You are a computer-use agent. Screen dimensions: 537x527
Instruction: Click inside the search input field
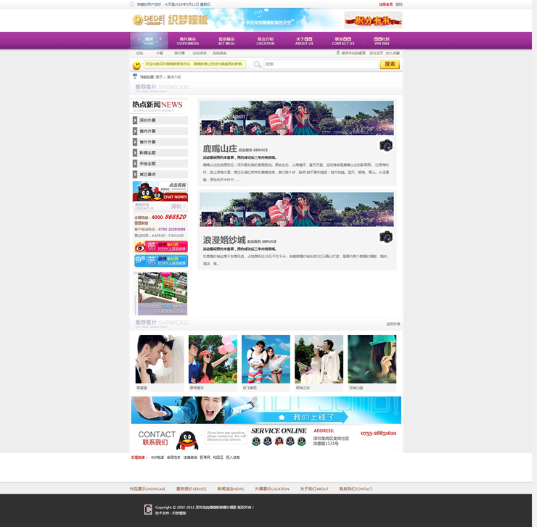[319, 65]
